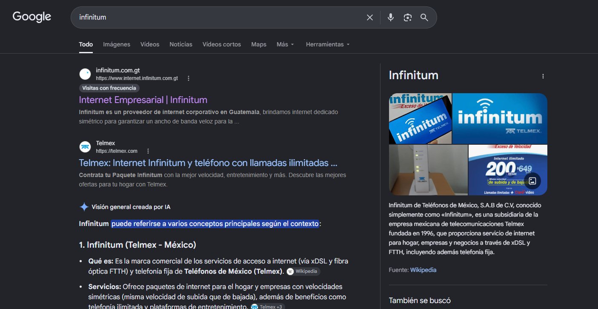598x309 pixels.
Task: Click the internet.infinitum.com.gt URL
Action: pyautogui.click(x=137, y=78)
